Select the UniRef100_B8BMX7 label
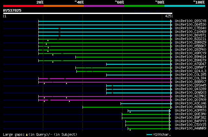Screen dimensions: 208x137 click(190, 82)
